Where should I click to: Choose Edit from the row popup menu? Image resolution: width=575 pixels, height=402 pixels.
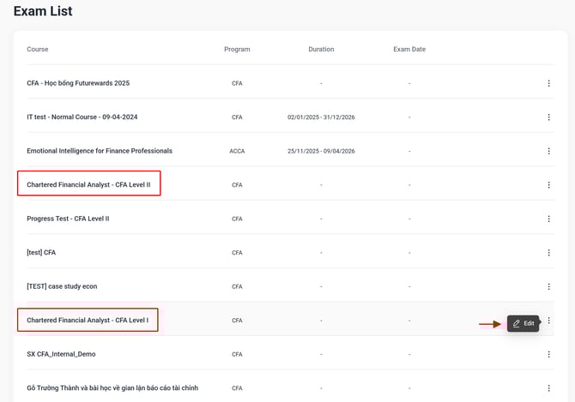pos(524,323)
